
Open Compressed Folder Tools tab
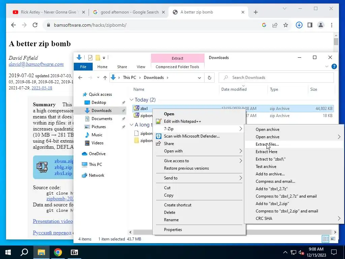[177, 67]
